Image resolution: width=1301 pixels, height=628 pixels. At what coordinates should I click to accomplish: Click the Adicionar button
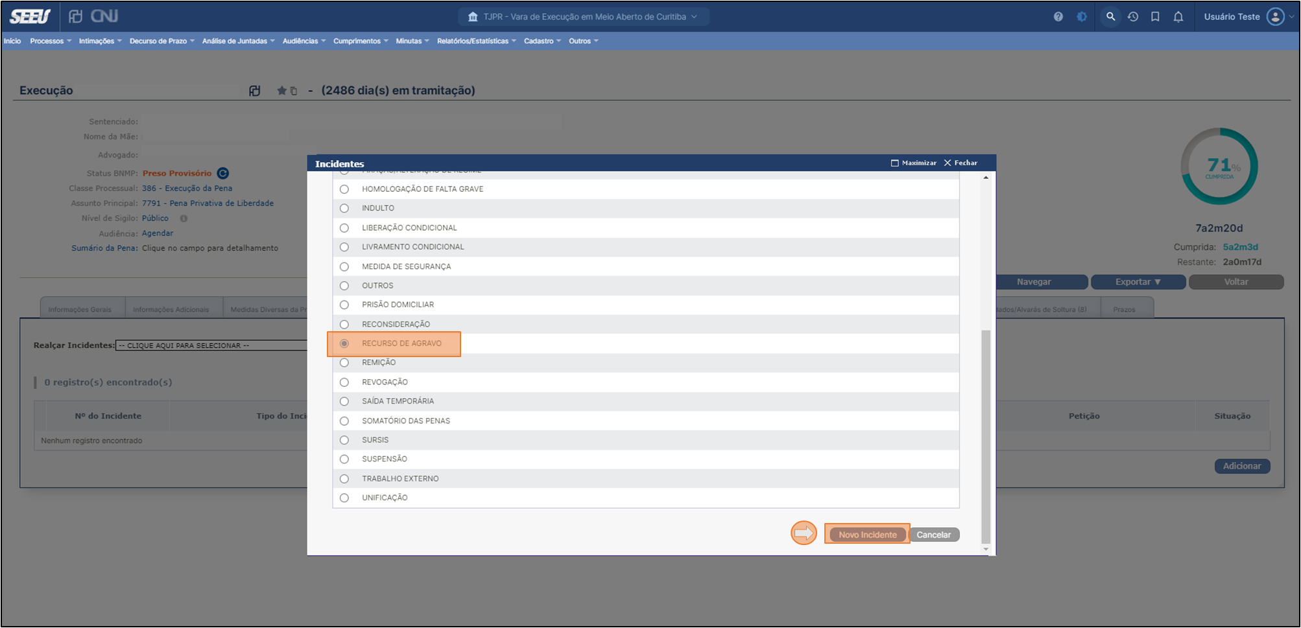(x=1242, y=466)
